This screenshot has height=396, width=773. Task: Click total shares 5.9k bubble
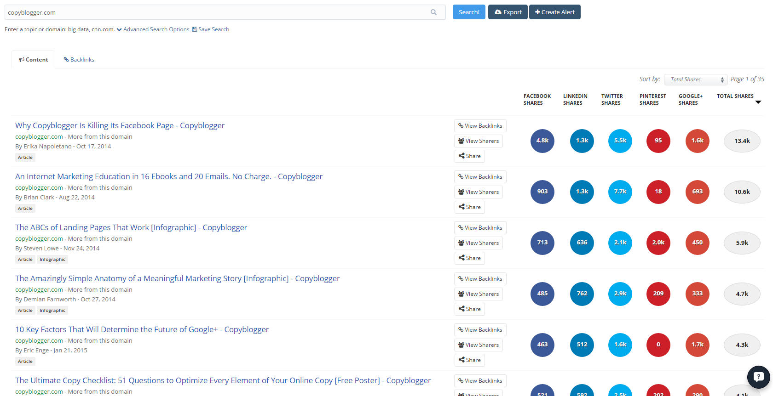pos(742,243)
